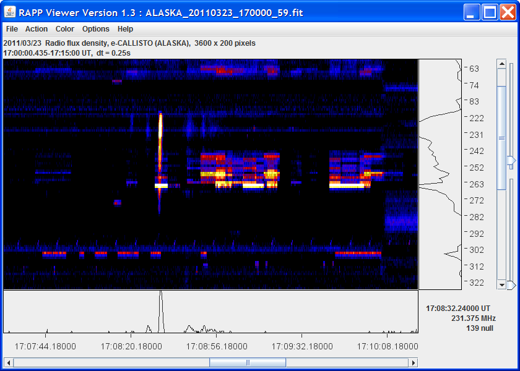Click the 263 frequency axis label
The height and width of the screenshot is (371, 520).
(476, 184)
